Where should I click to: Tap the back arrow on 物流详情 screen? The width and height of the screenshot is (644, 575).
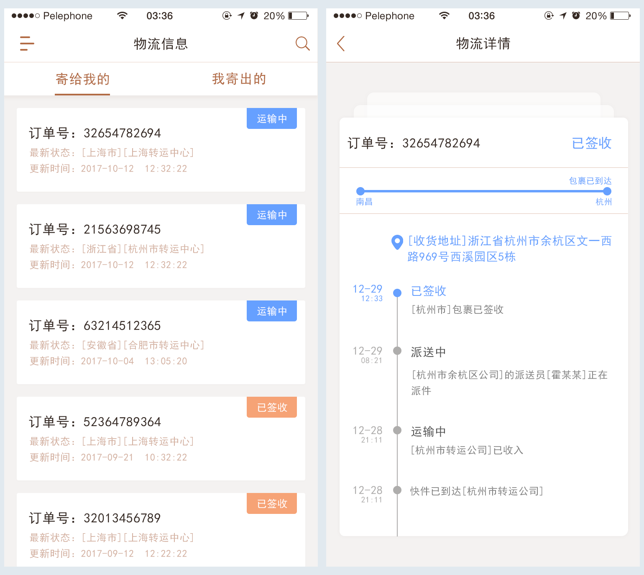pyautogui.click(x=340, y=44)
